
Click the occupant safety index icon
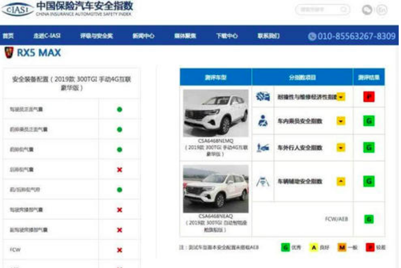(x=263, y=121)
